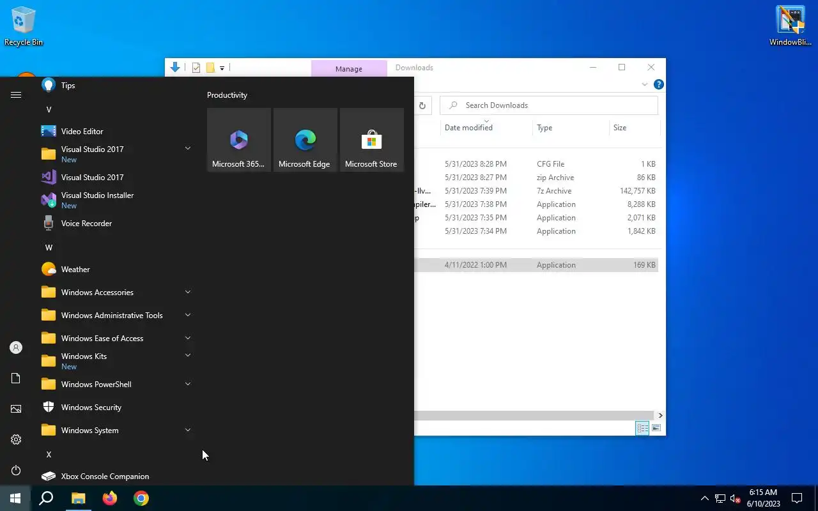
Task: Click in the Search Downloads field
Action: (x=549, y=105)
